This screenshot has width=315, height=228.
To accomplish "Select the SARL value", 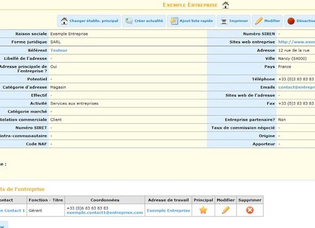I will click(x=55, y=42).
